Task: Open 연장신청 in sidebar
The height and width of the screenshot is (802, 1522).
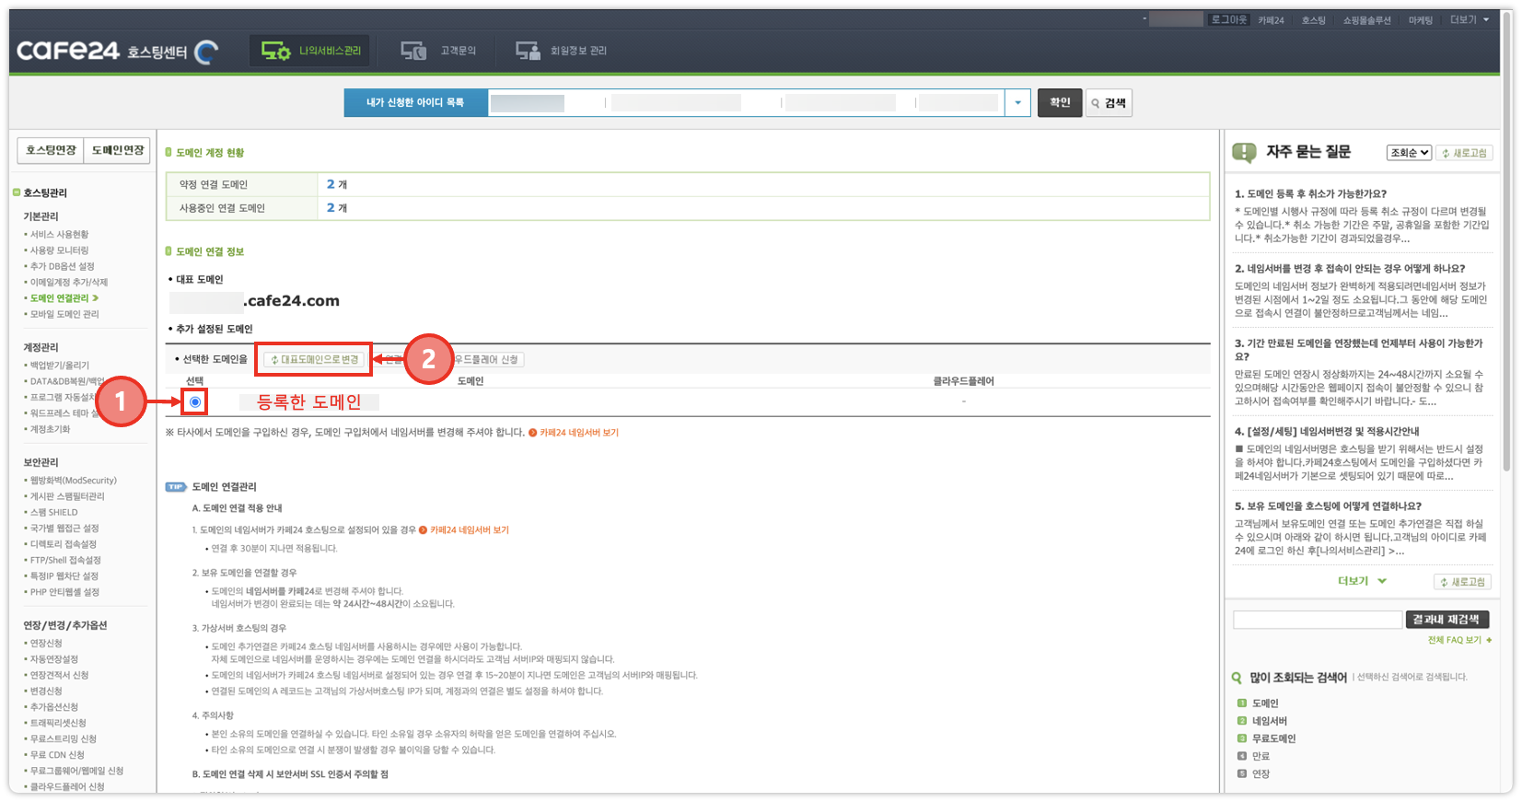Action: coord(46,644)
